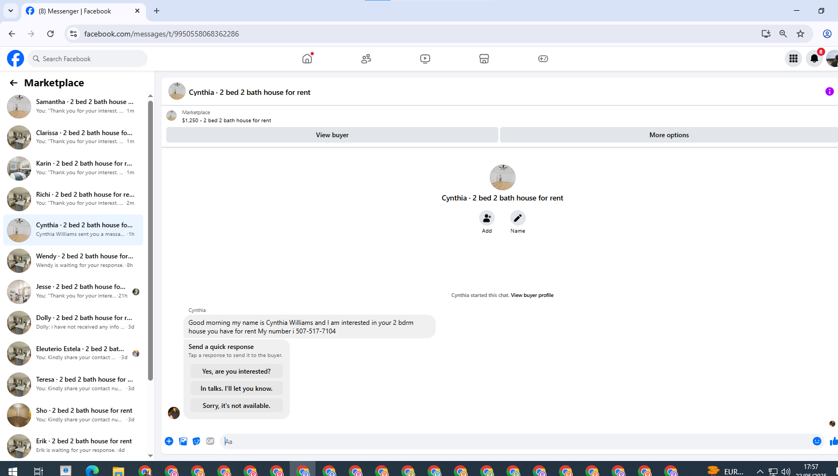Reload the page in Chrome
The image size is (838, 476).
pos(50,34)
